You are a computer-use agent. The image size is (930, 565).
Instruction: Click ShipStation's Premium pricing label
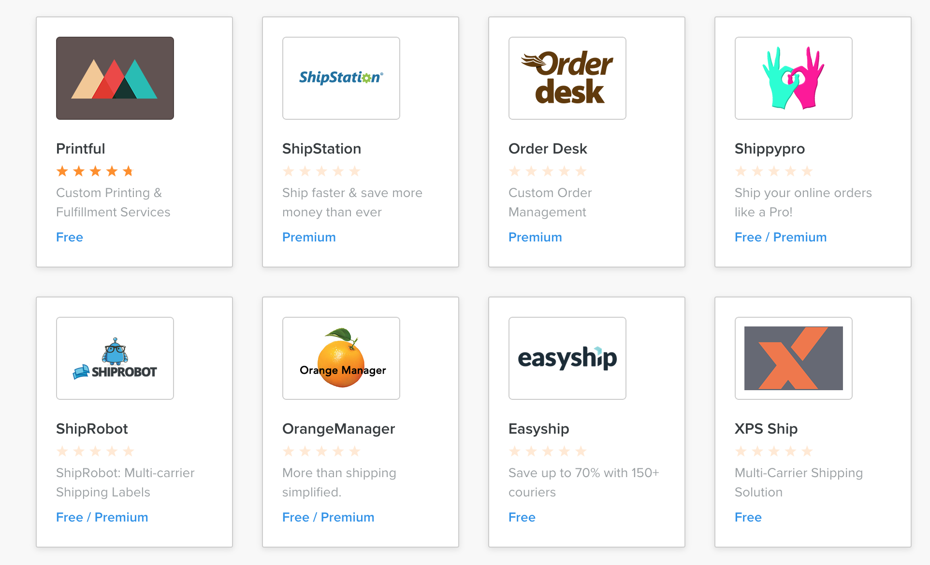click(x=309, y=237)
